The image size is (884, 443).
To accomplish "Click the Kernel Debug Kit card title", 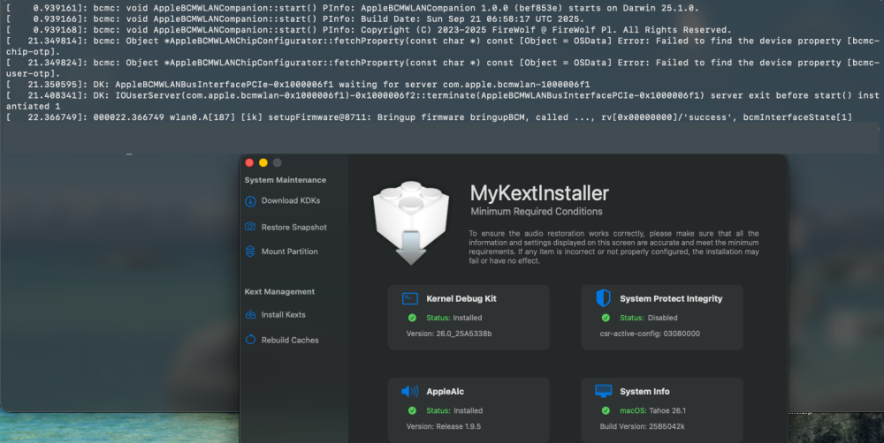I will point(461,299).
